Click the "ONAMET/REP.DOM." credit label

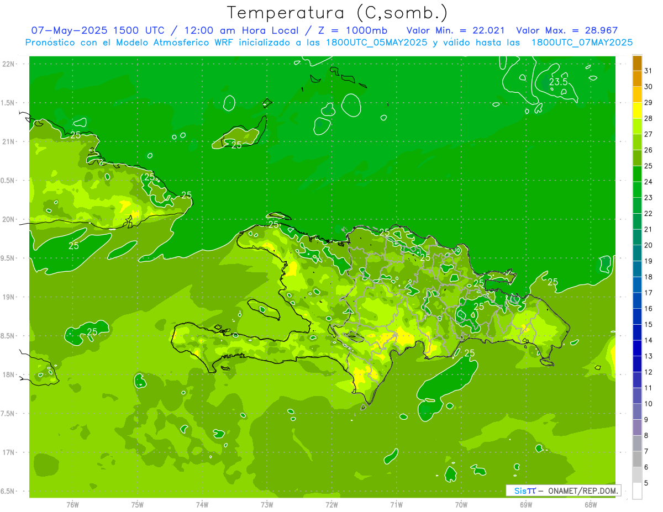pyautogui.click(x=583, y=490)
